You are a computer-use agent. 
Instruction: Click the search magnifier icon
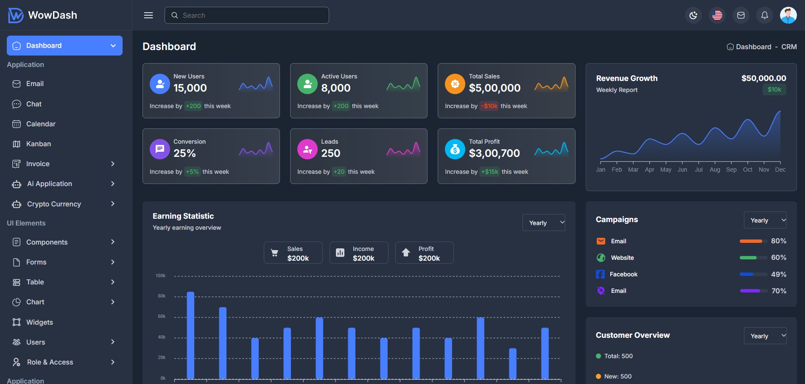click(x=174, y=15)
